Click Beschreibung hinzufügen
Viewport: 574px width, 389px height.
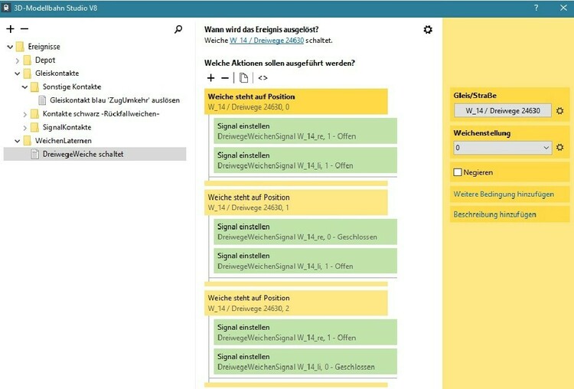tap(494, 214)
